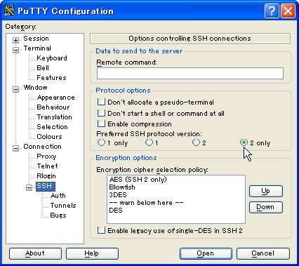
Task: Open the Session category
Action: [36, 39]
